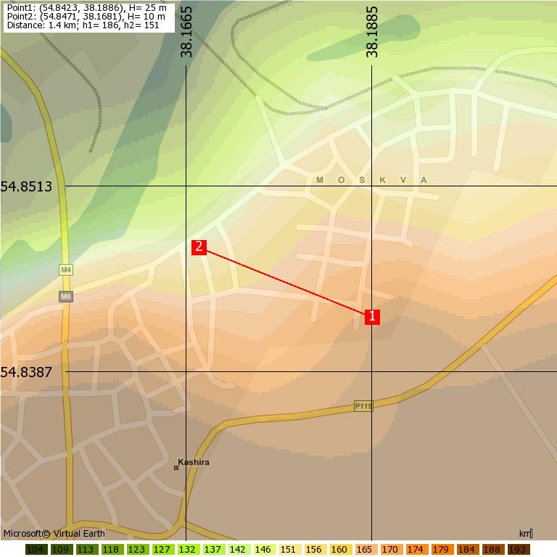Select the 123 elevation color swatch
The width and height of the screenshot is (557, 557).
tap(136, 549)
